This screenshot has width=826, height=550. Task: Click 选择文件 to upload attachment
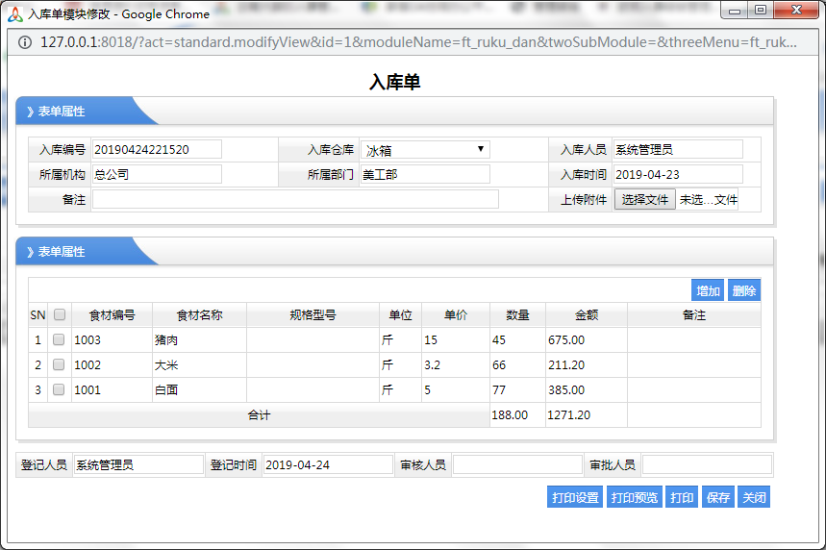click(644, 200)
